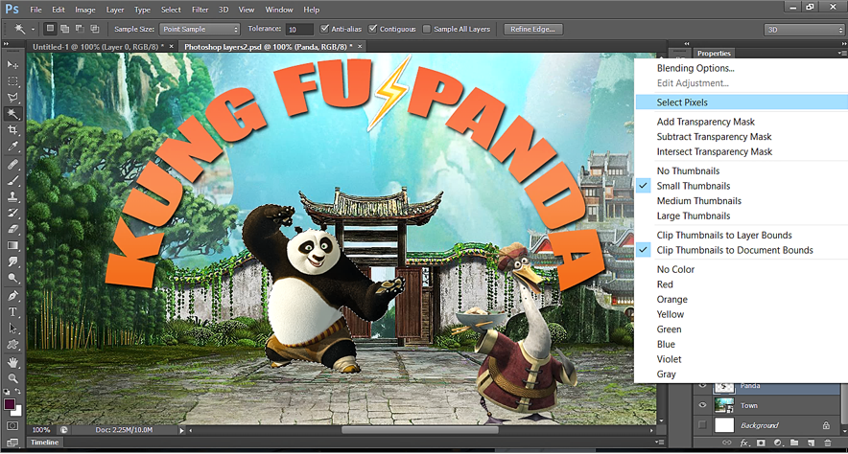
Task: Select the Hand tool
Action: click(12, 362)
